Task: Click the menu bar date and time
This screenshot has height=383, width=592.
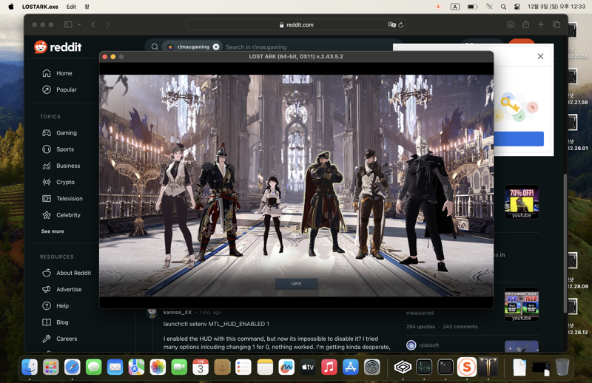Action: coord(556,7)
